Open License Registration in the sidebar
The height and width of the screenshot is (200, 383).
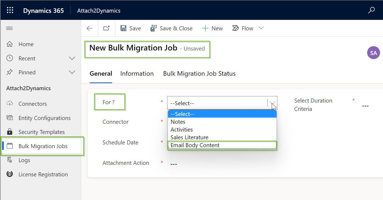pyautogui.click(x=43, y=174)
